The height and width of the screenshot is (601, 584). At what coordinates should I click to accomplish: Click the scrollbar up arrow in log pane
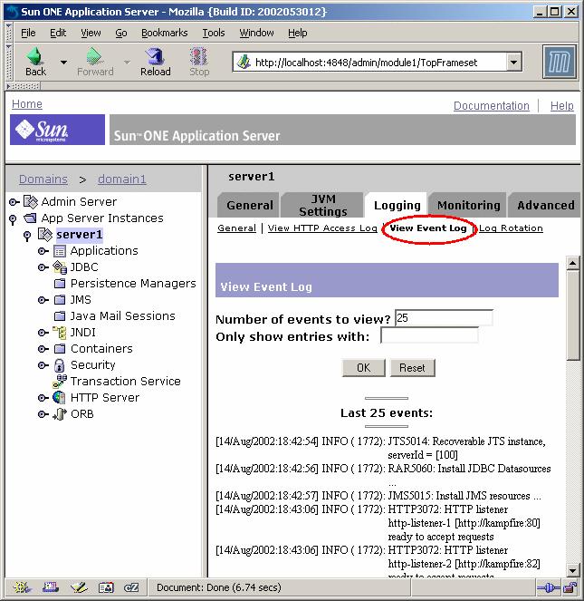[572, 263]
